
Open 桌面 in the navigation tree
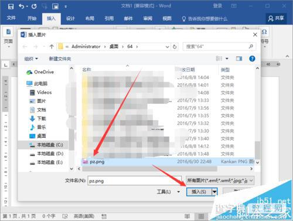click(38, 136)
